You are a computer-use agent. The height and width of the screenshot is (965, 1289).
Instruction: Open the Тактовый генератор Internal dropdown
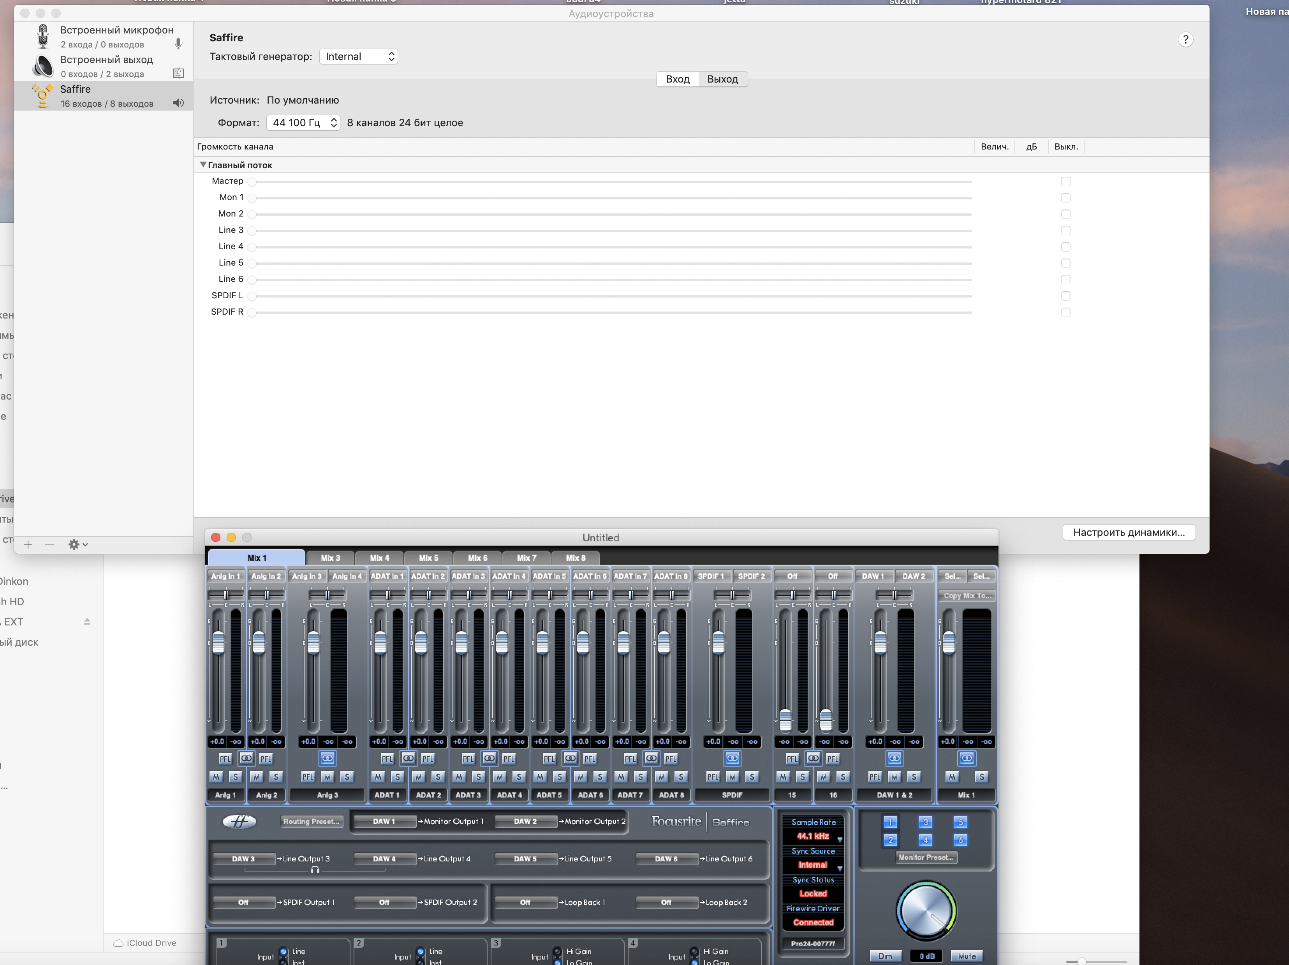pyautogui.click(x=358, y=56)
